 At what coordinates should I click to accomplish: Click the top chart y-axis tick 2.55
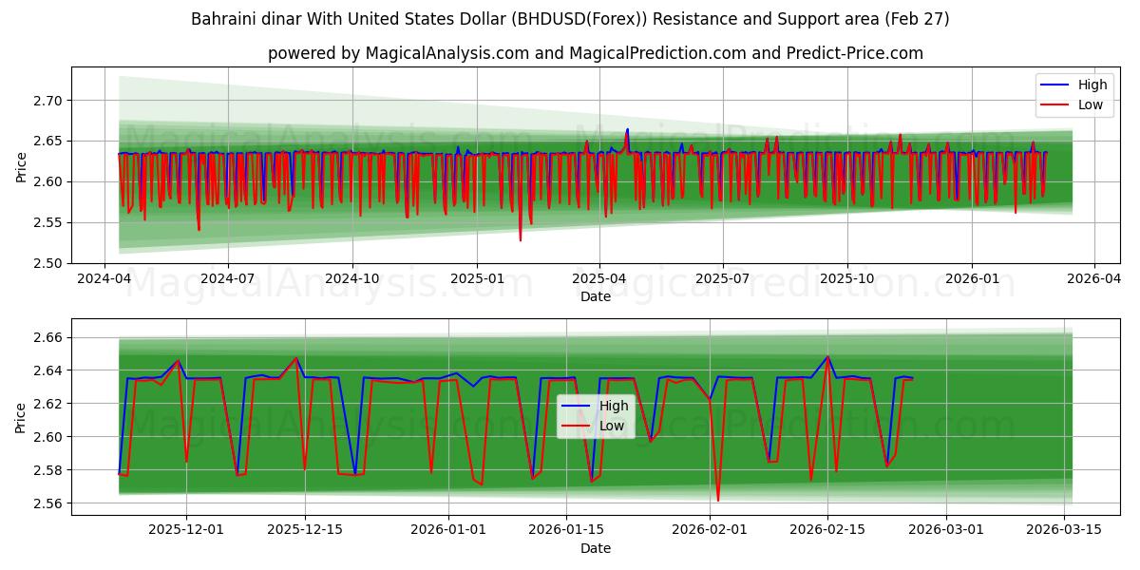click(48, 223)
